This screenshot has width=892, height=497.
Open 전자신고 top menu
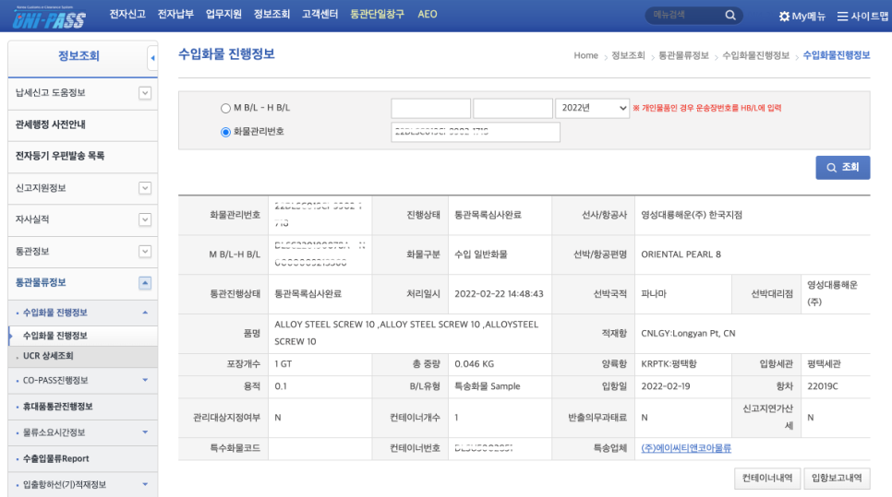pos(127,14)
